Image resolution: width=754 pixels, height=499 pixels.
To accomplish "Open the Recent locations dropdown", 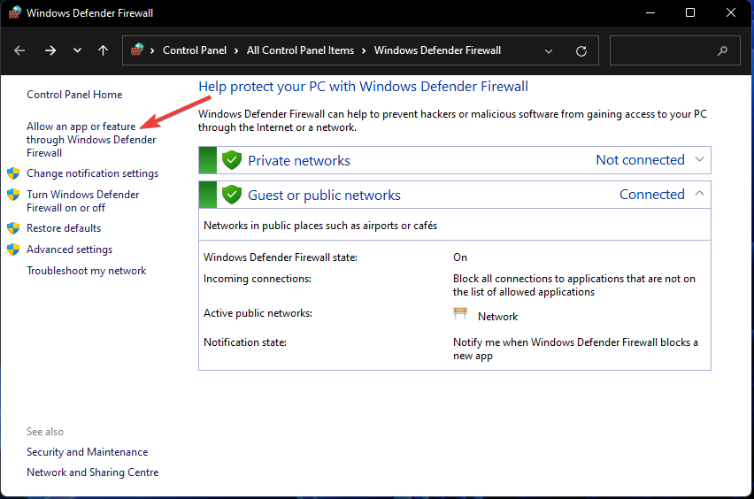I will [77, 51].
